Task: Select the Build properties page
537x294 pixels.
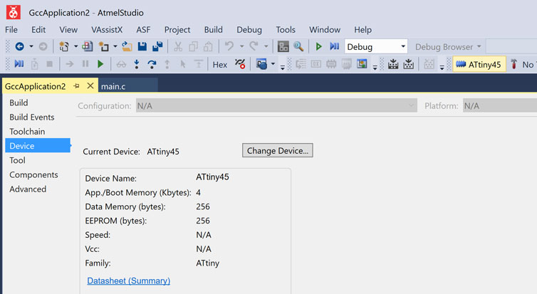Action: coord(19,103)
